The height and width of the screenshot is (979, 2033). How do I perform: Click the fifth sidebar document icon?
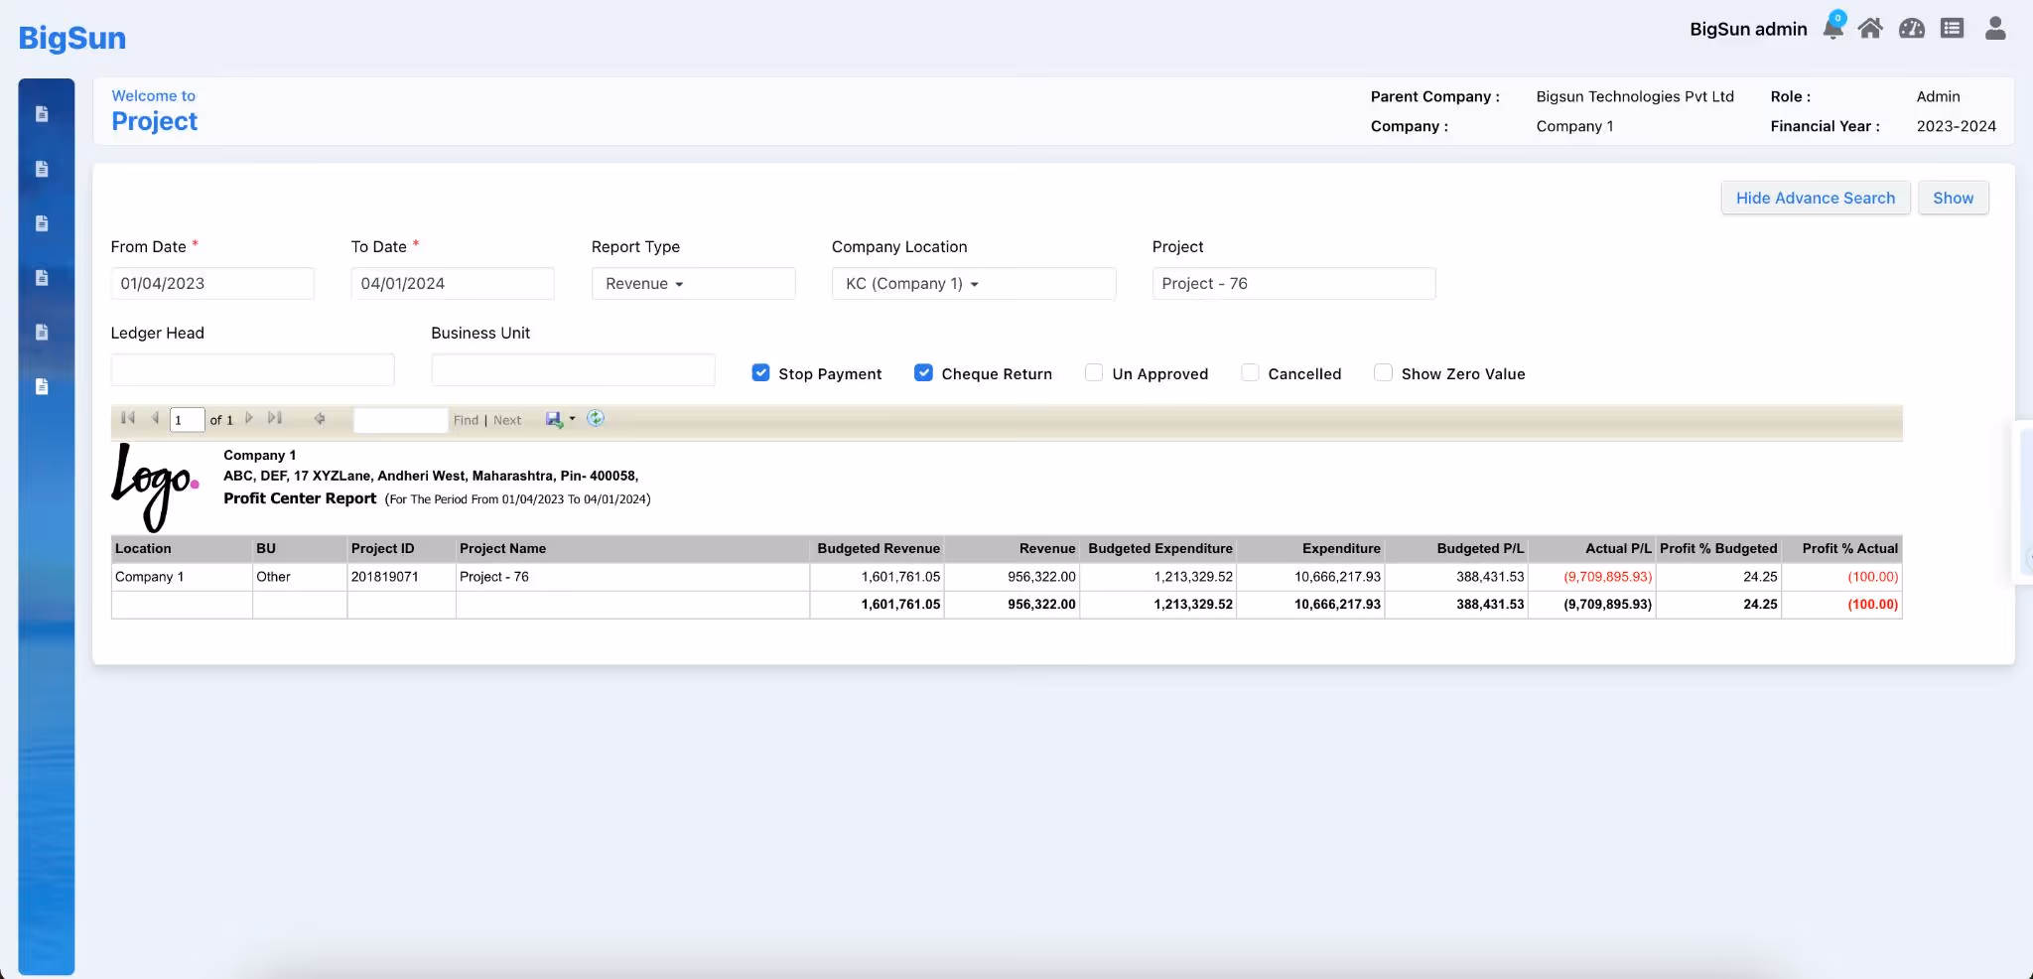[42, 333]
